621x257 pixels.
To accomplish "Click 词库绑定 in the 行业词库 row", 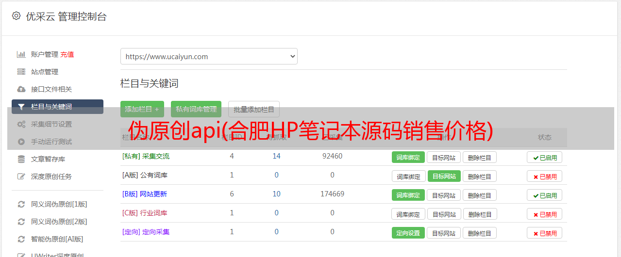I will (x=409, y=214).
